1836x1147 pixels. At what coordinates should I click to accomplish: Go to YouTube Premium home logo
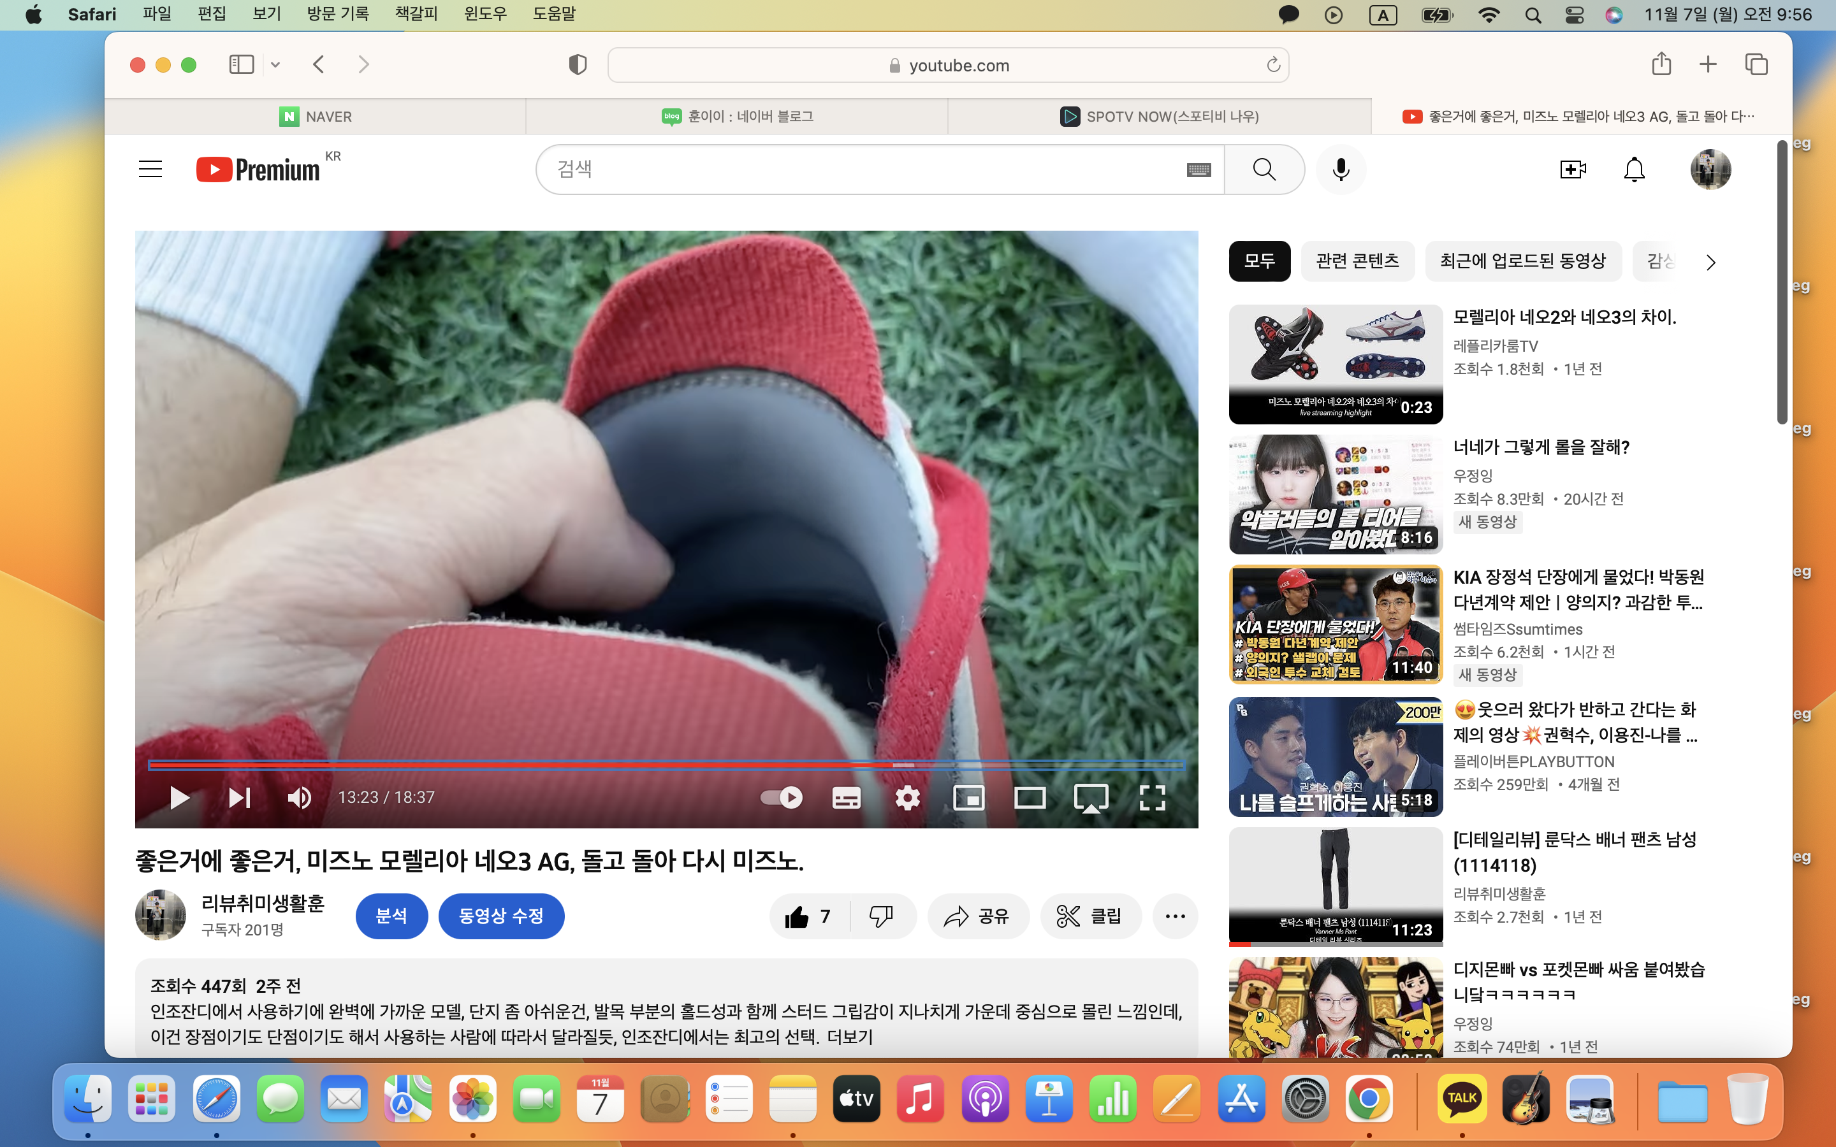coord(258,169)
